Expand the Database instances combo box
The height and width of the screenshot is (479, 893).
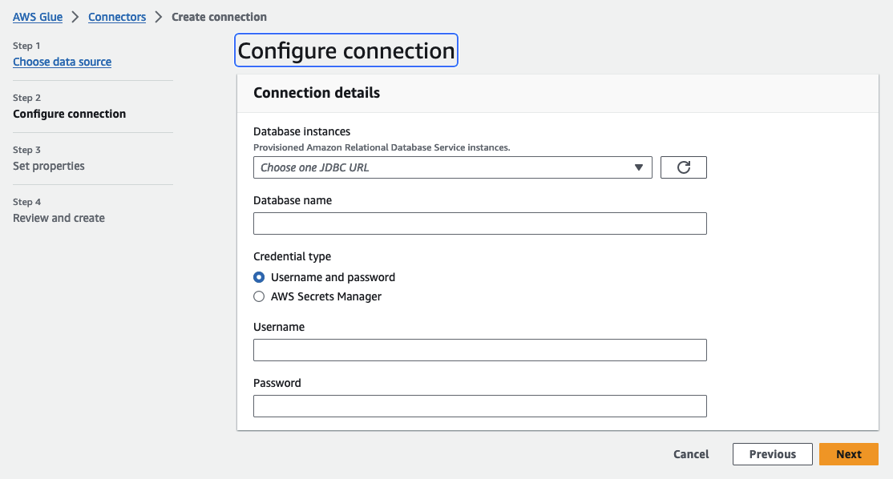tap(452, 167)
